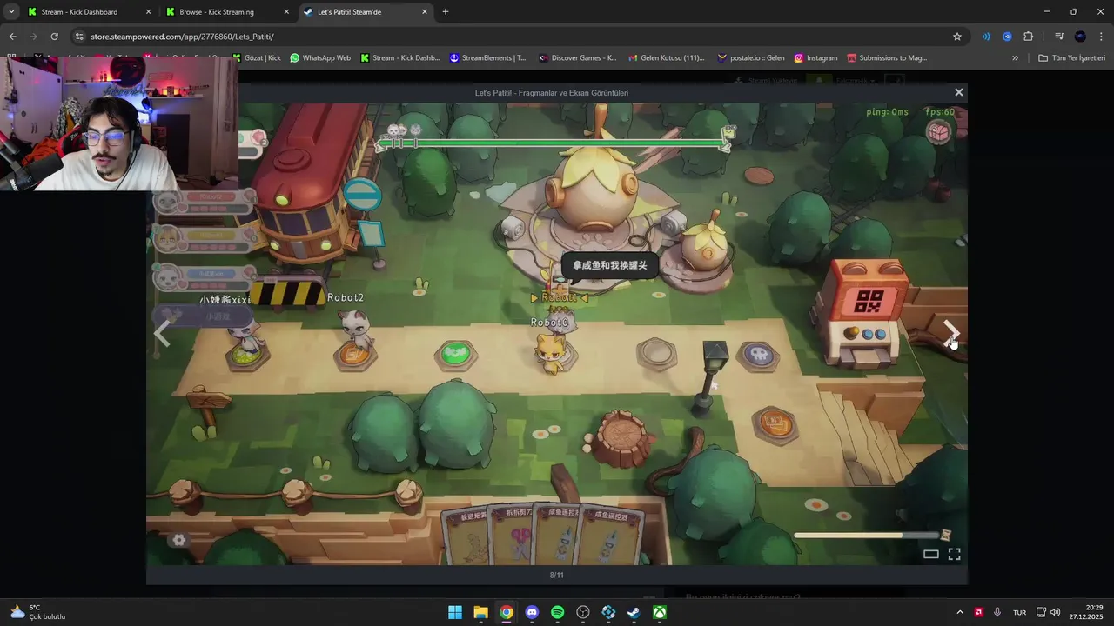Open the Stream - Kick Dashb... bookmark
This screenshot has width=1114, height=626.
click(399, 58)
